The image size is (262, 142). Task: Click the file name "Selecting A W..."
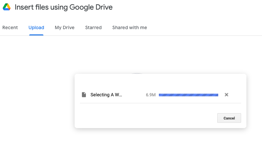coord(106,95)
